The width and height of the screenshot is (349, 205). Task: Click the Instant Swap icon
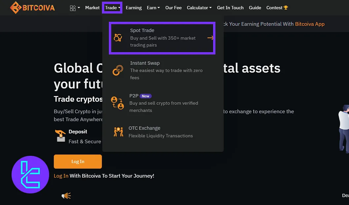coord(118,70)
